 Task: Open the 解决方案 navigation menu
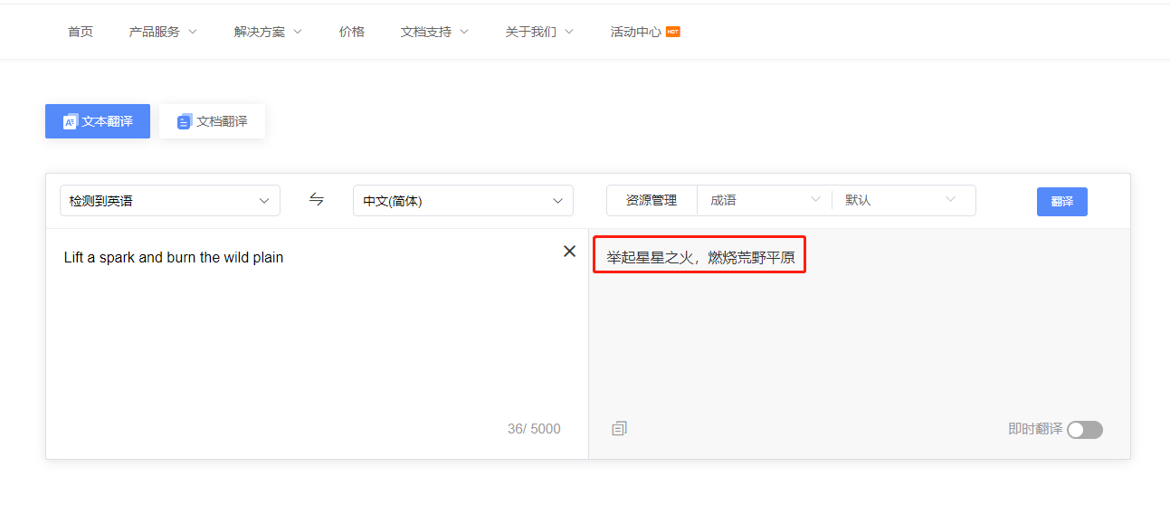tap(268, 32)
